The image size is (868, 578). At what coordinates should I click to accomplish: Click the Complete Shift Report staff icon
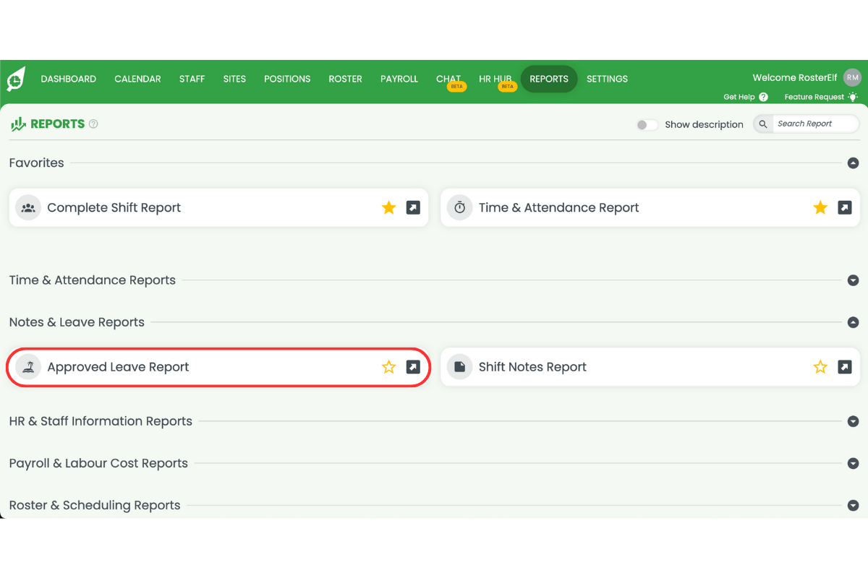[27, 207]
